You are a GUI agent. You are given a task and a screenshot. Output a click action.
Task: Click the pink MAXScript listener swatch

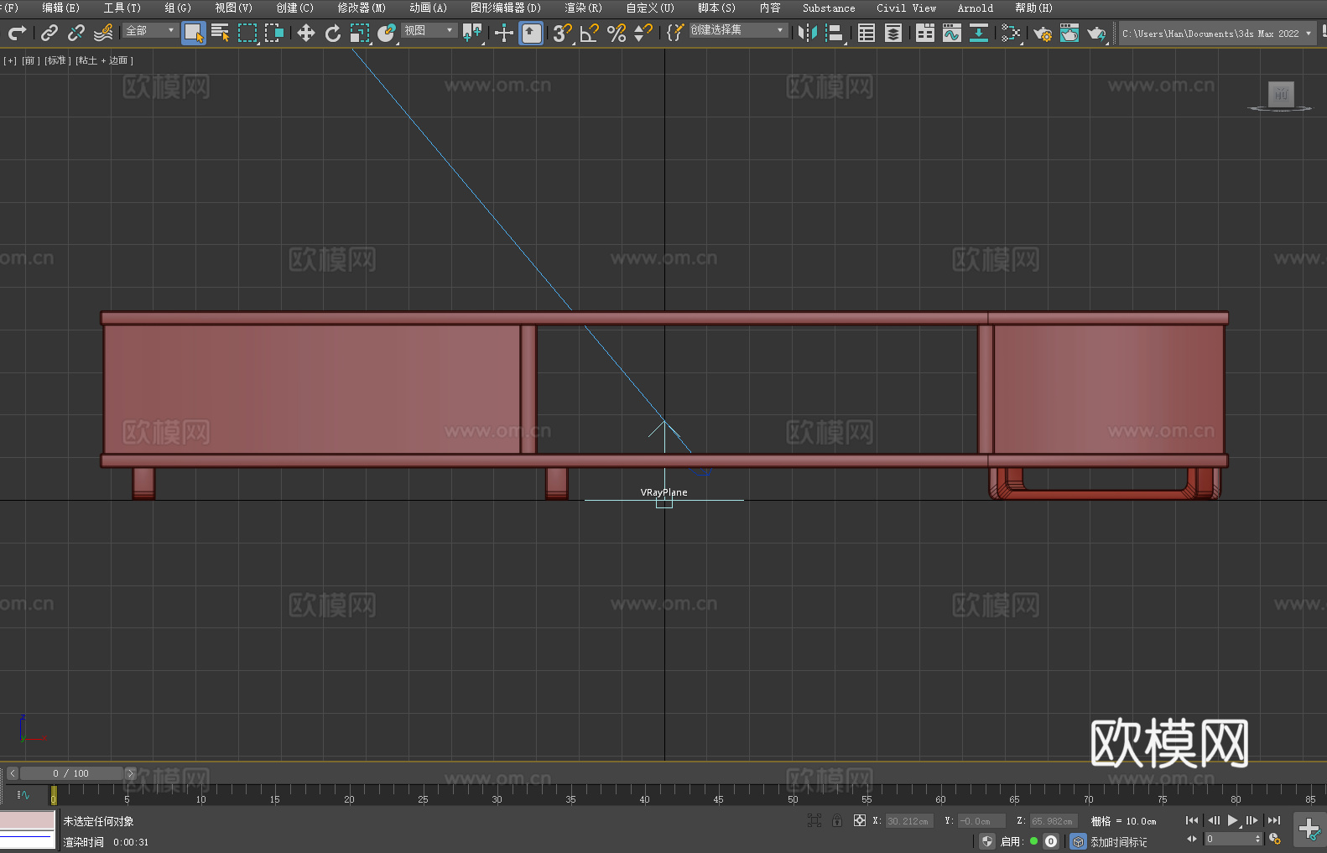tap(28, 819)
